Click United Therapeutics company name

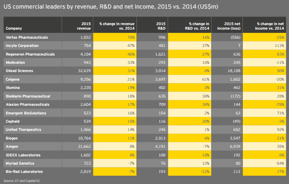tap(23, 130)
